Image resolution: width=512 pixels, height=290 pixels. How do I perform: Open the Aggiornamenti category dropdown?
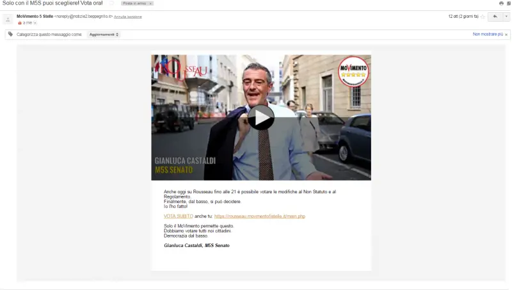(x=104, y=35)
